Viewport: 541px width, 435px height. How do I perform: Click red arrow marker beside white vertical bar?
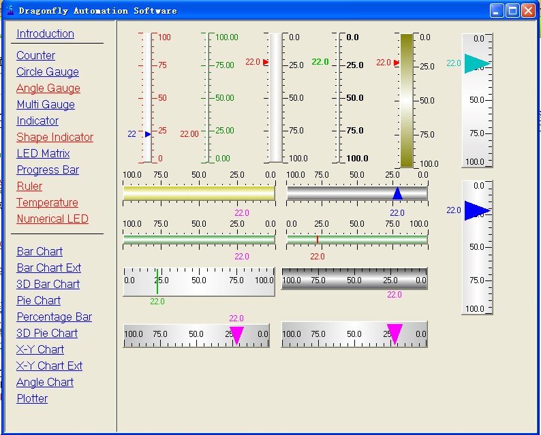(266, 62)
